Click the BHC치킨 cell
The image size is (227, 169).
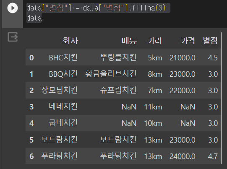[63, 57]
